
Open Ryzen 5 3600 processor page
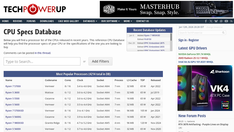click(12, 92)
